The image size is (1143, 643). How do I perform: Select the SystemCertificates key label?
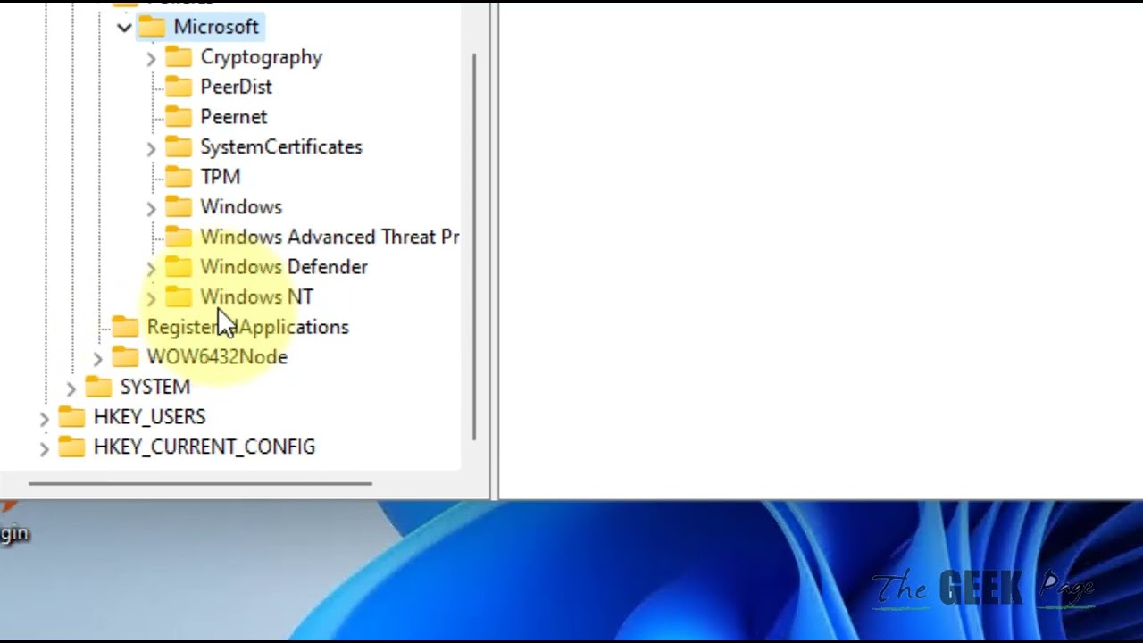tap(281, 146)
